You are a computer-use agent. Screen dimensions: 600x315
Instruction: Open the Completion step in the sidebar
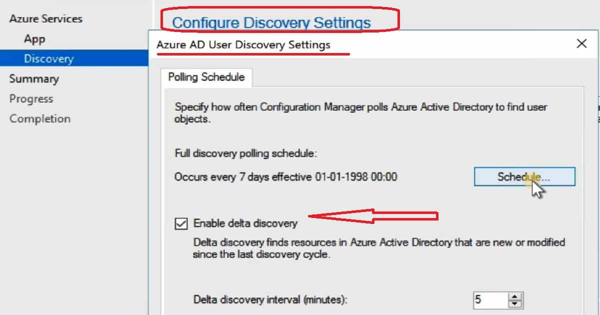[40, 119]
